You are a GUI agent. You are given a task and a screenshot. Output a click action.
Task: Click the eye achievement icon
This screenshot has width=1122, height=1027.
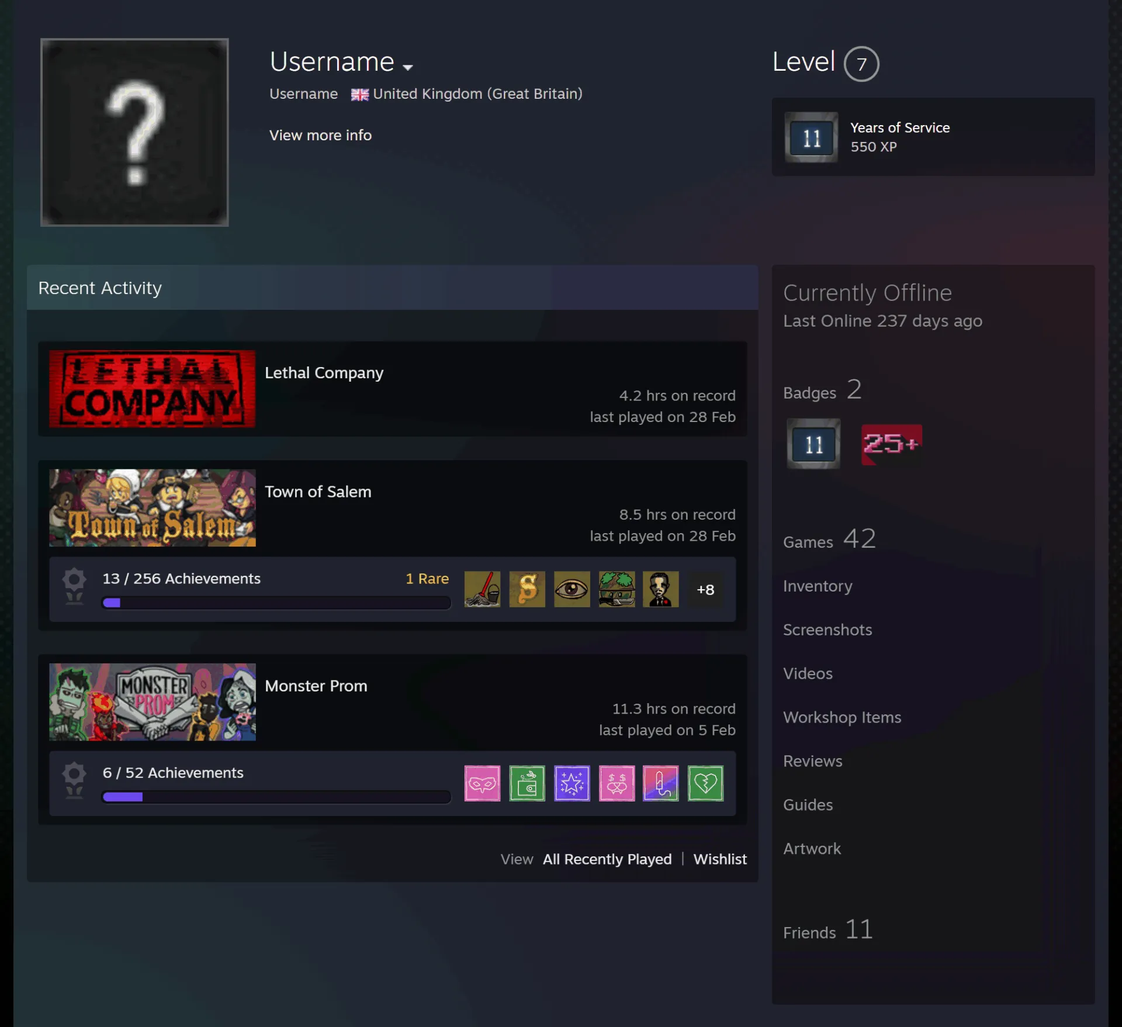click(572, 589)
